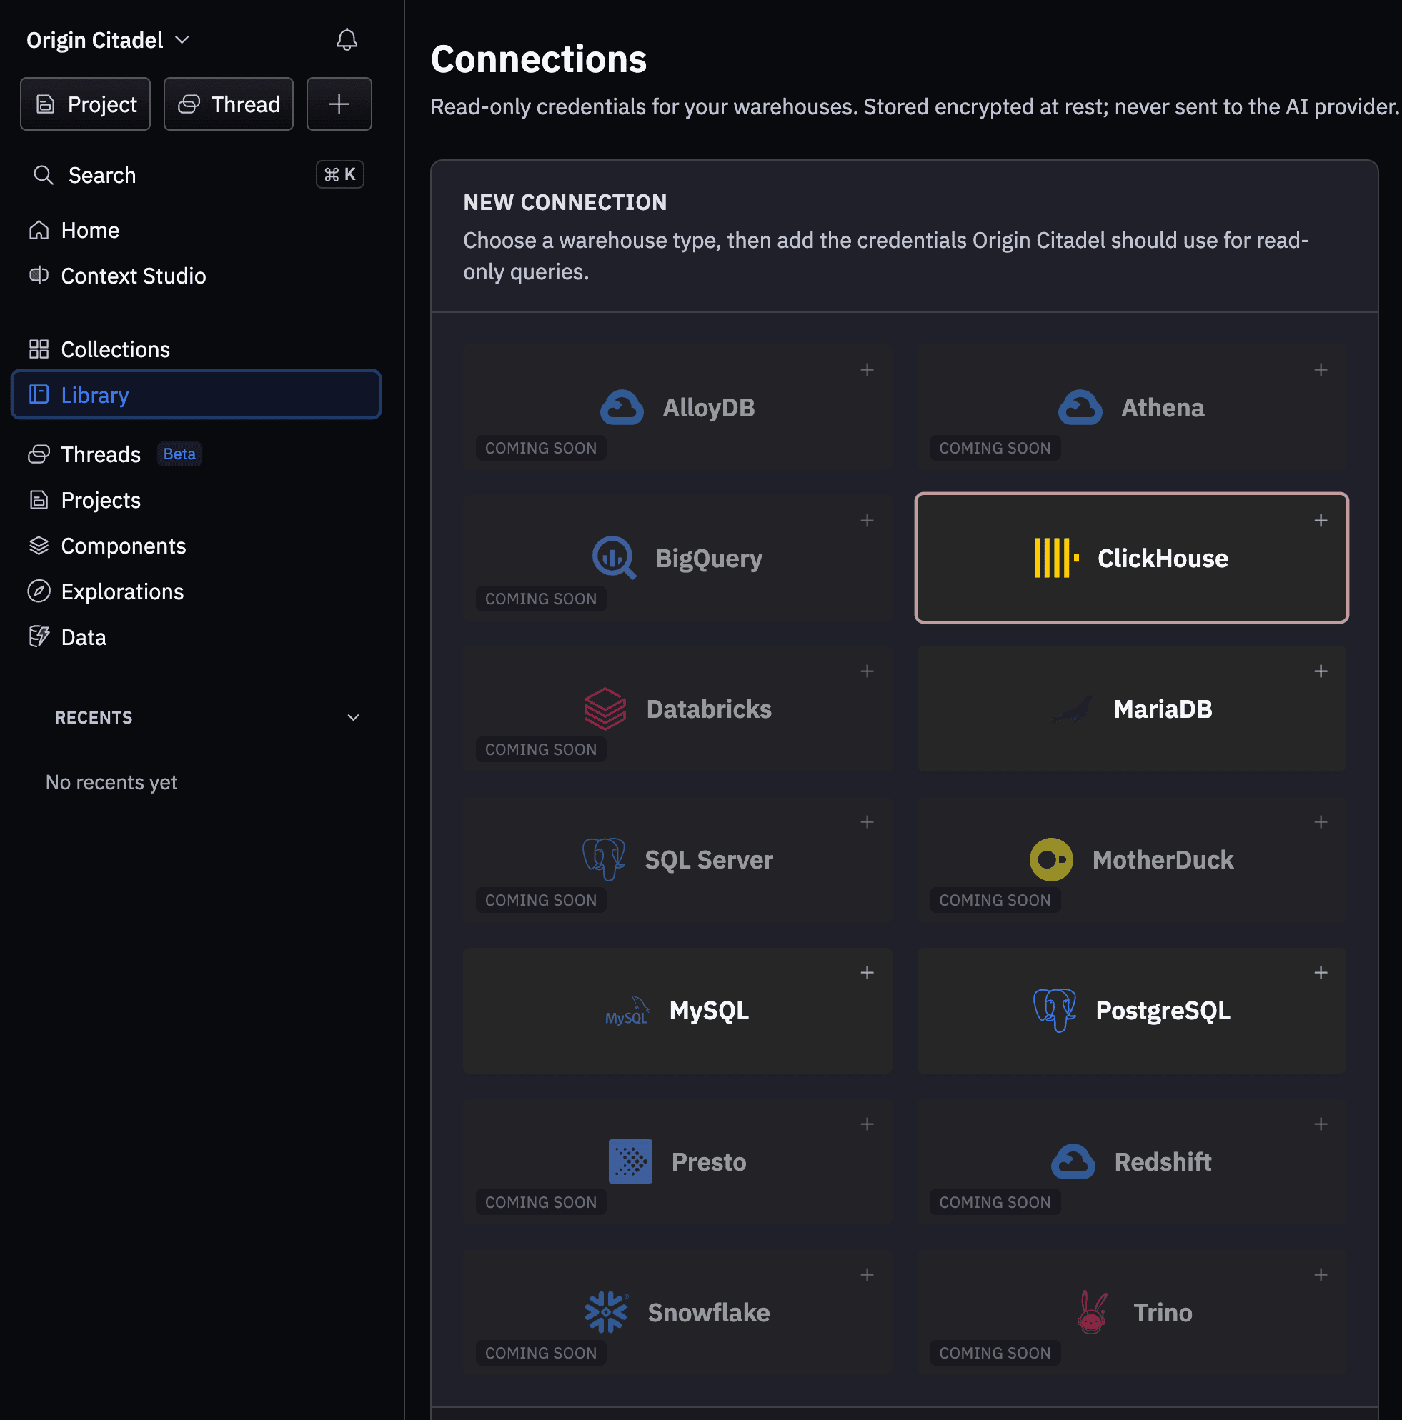Choose the MariaDB warehouse card
Image resolution: width=1402 pixels, height=1420 pixels.
[x=1130, y=709]
